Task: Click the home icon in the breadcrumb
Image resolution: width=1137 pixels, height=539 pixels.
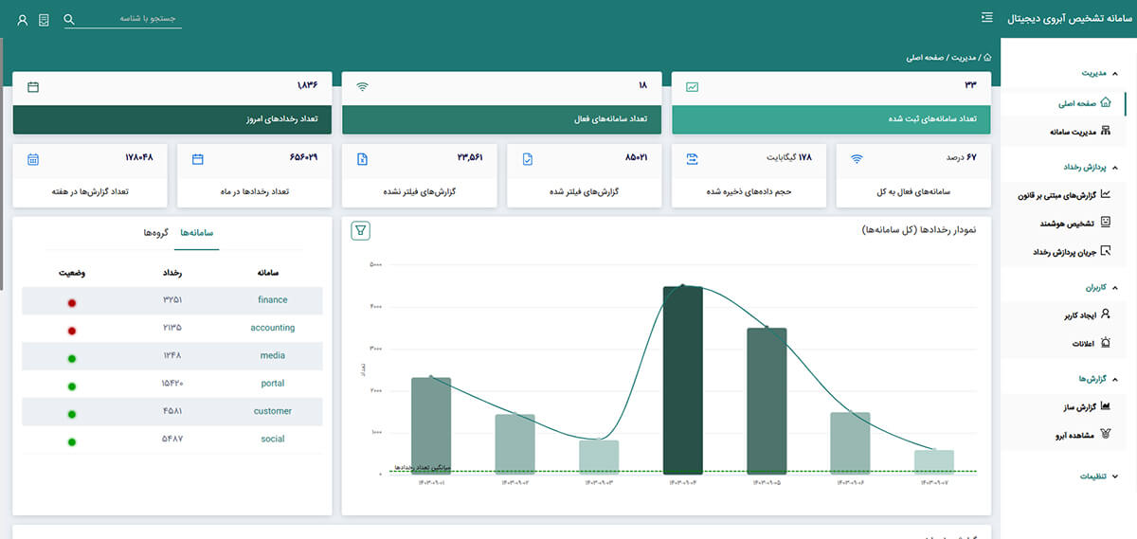Action: (987, 58)
